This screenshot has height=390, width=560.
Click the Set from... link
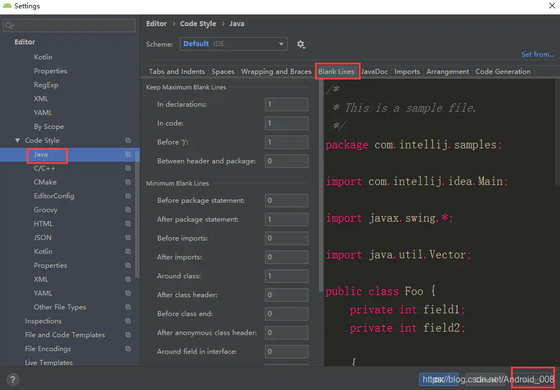click(538, 54)
